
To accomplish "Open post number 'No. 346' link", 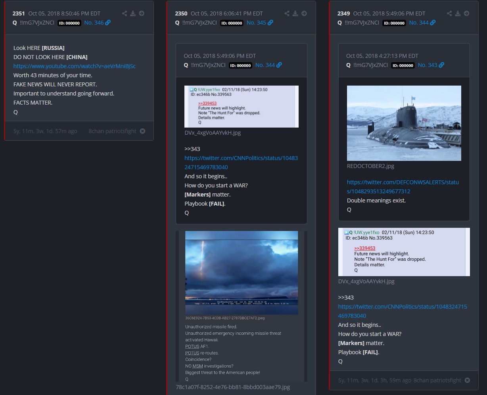I will 94,23.
